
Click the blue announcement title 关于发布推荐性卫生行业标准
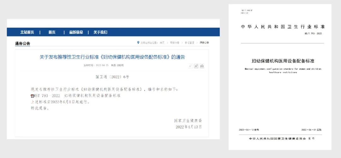(x=112, y=57)
